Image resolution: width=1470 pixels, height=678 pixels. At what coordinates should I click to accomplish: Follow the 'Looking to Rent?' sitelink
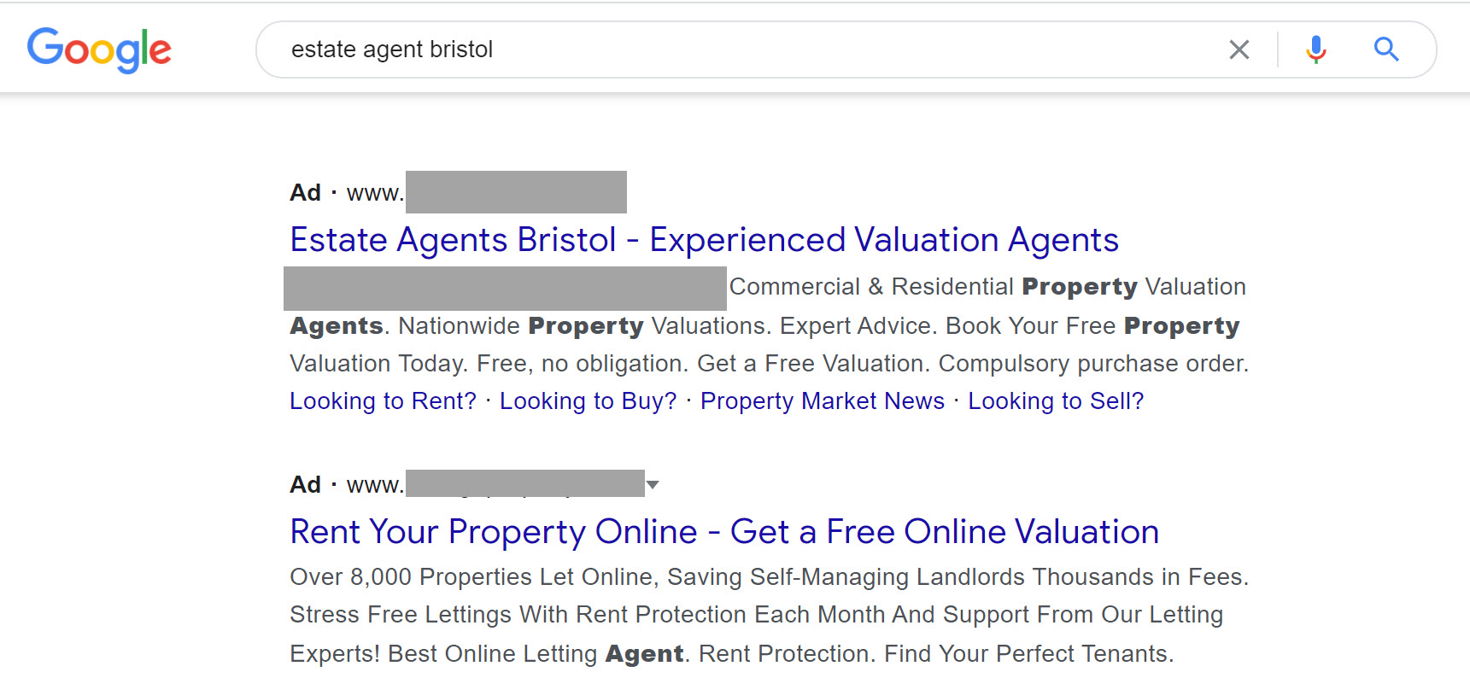(383, 401)
